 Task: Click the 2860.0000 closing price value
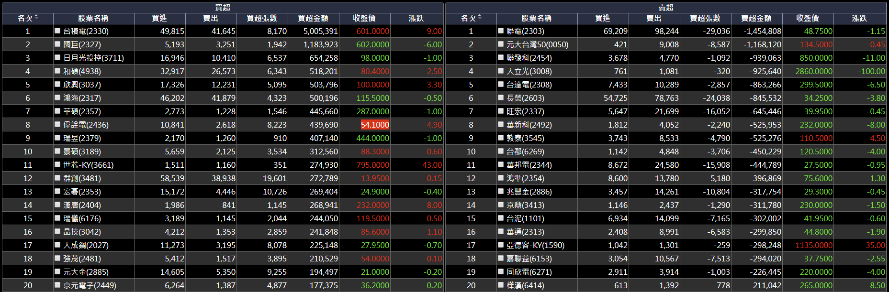(814, 71)
